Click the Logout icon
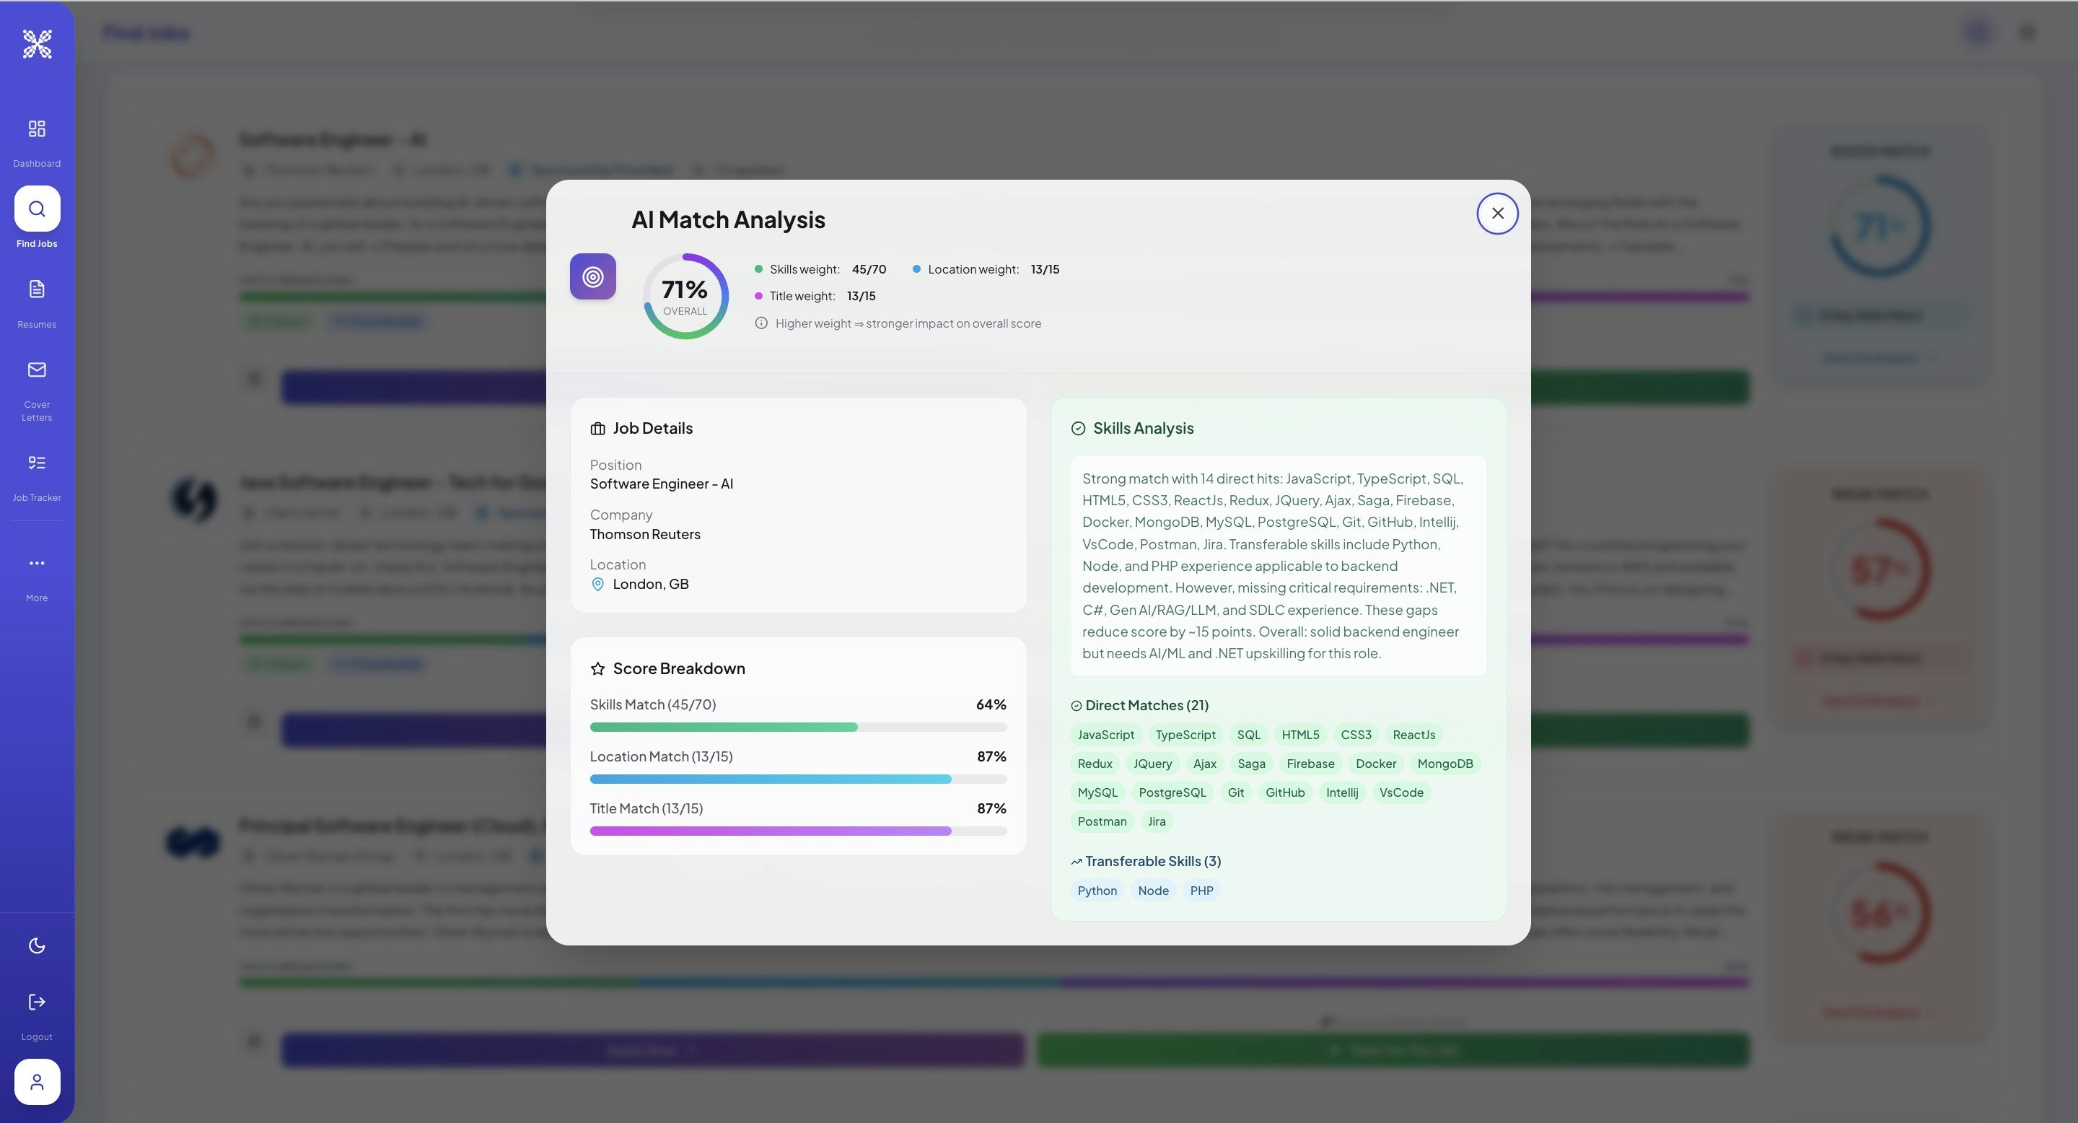This screenshot has width=2078, height=1123. (37, 1002)
